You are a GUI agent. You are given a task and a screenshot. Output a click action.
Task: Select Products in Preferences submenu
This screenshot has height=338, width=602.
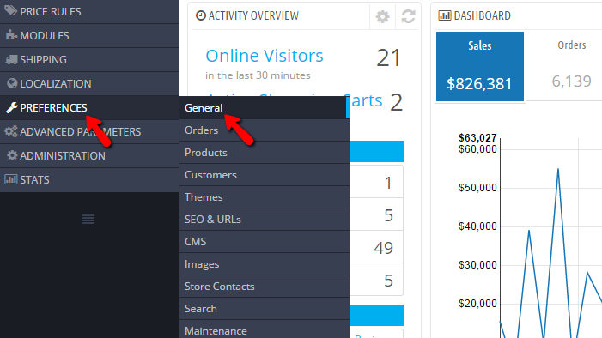(265, 153)
